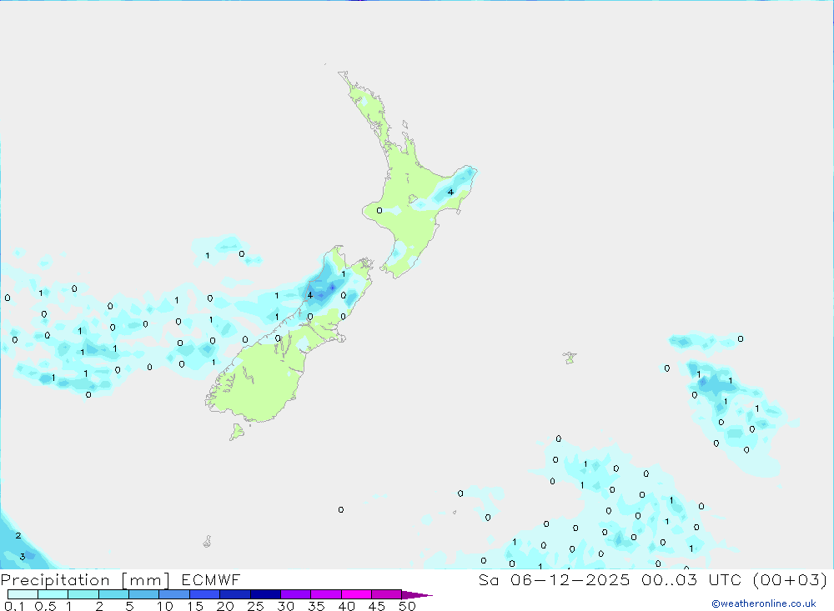
Task: Select the 40 mm magenta legend swatch
Action: (356, 594)
